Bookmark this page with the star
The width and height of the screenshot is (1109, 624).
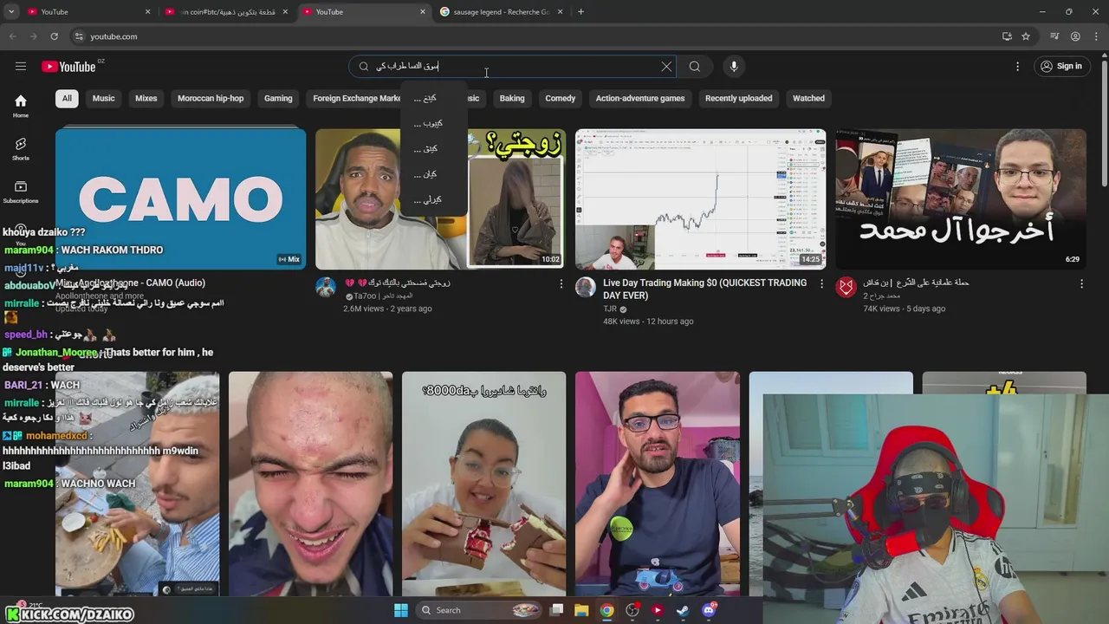pos(1026,36)
